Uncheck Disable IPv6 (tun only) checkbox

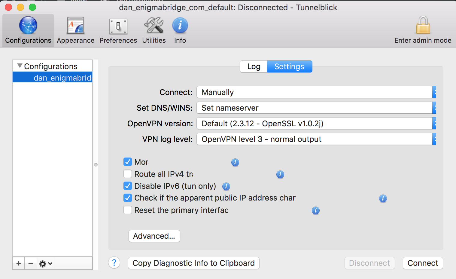(128, 186)
